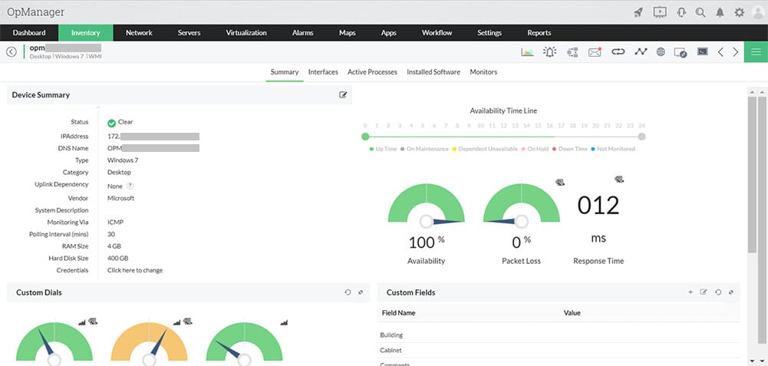The height and width of the screenshot is (366, 768).
Task: Open the green hamburger menu button
Action: [756, 51]
